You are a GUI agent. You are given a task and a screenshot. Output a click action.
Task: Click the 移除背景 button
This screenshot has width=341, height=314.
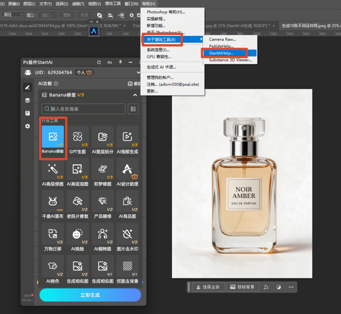pos(243,287)
